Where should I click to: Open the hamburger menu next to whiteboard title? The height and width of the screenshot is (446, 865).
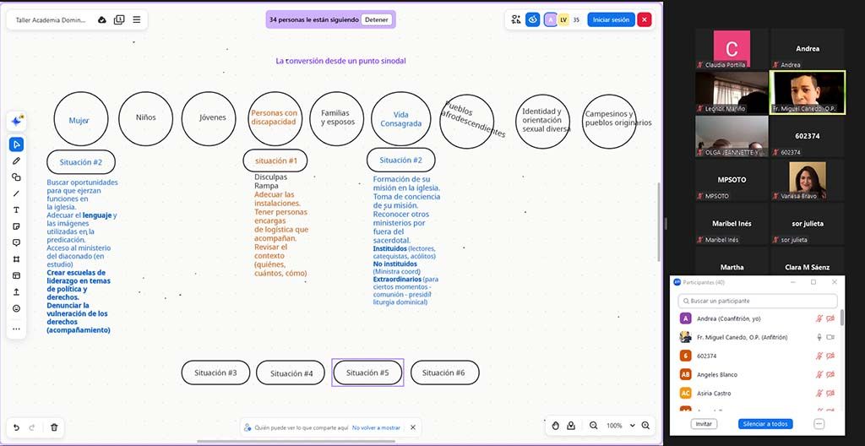click(136, 20)
